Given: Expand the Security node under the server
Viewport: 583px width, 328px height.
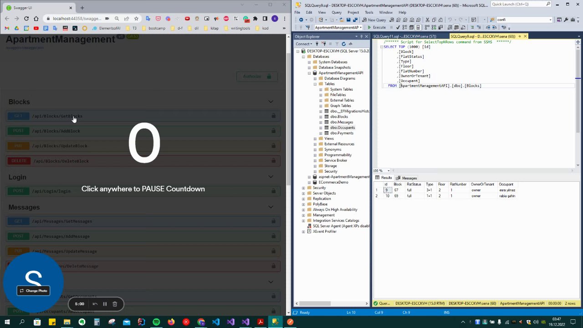Looking at the screenshot, I should coord(303,188).
